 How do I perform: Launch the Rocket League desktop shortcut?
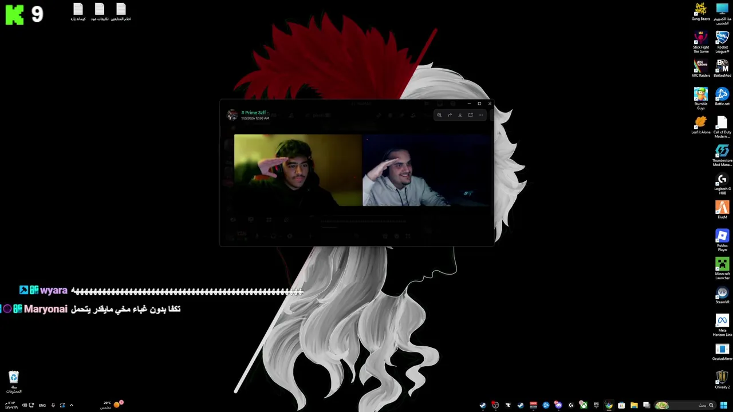[x=722, y=42]
